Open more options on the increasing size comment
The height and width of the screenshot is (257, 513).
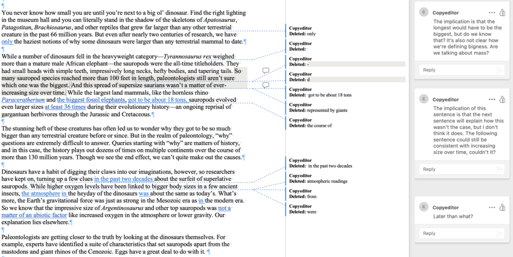click(492, 99)
